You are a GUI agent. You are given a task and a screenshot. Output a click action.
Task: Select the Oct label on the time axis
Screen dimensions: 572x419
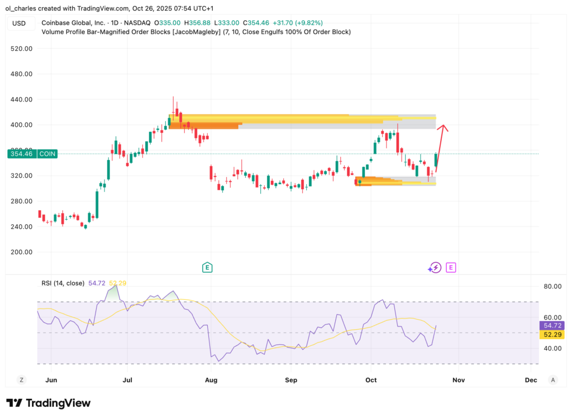[x=370, y=379]
